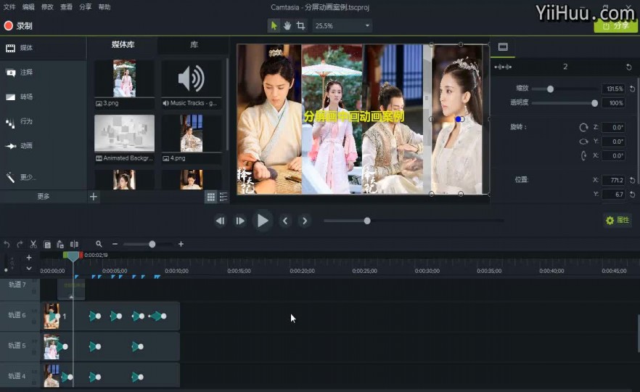Switch media bin to list view
640x392 pixels.
pos(223,197)
